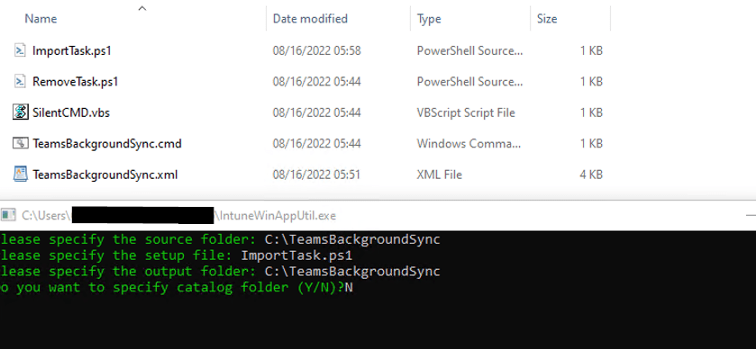Sort files by the Size column header
This screenshot has width=756, height=349.
547,19
